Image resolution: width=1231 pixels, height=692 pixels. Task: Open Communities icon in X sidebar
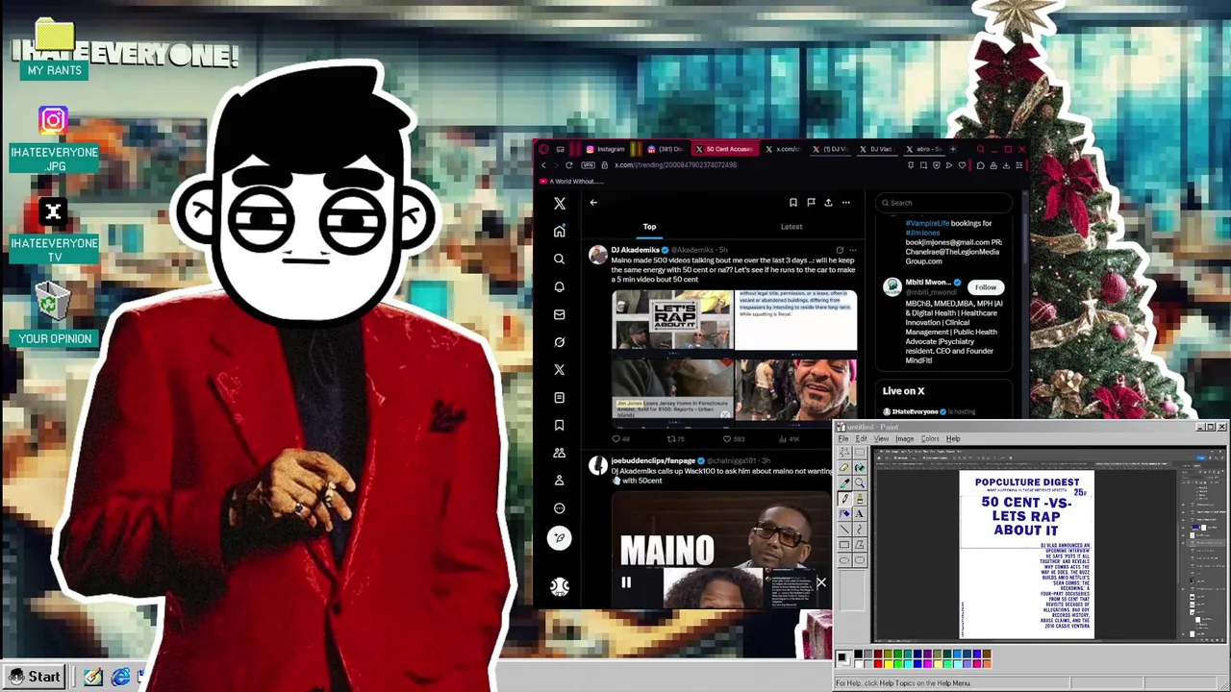[559, 453]
